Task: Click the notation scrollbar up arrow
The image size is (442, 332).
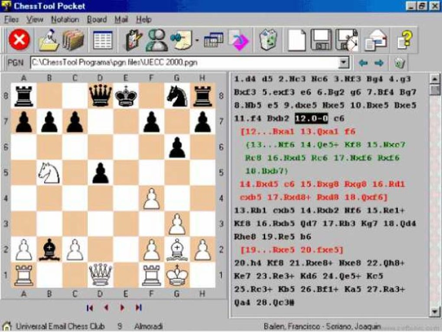Action: pos(434,79)
